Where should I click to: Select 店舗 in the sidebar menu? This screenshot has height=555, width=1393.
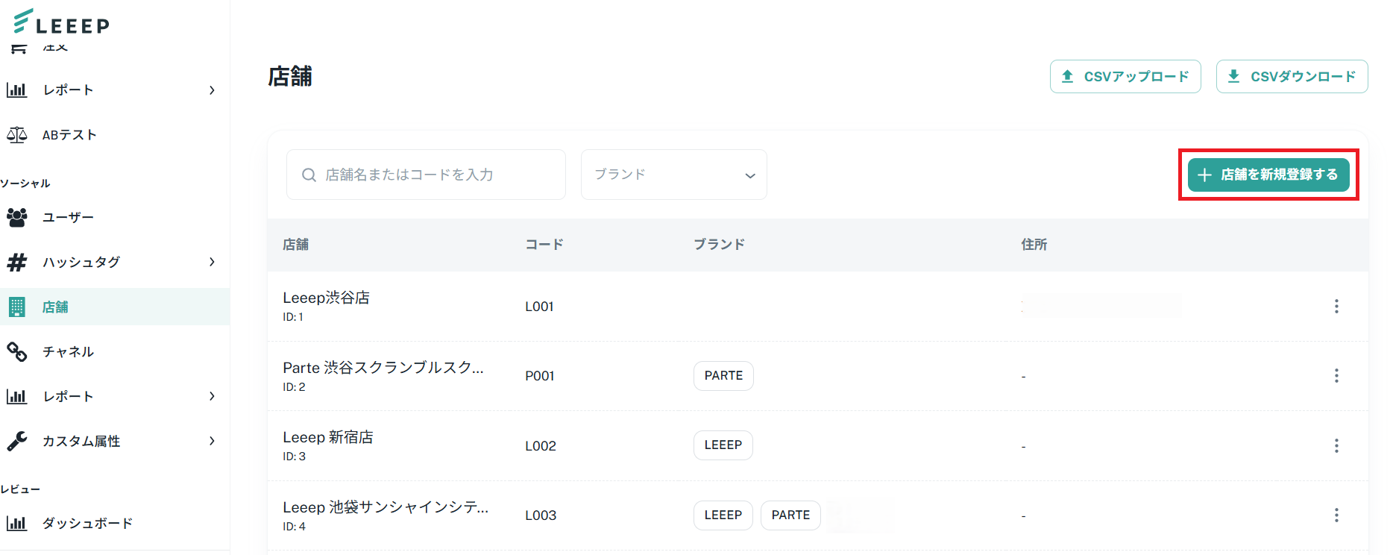click(x=55, y=307)
